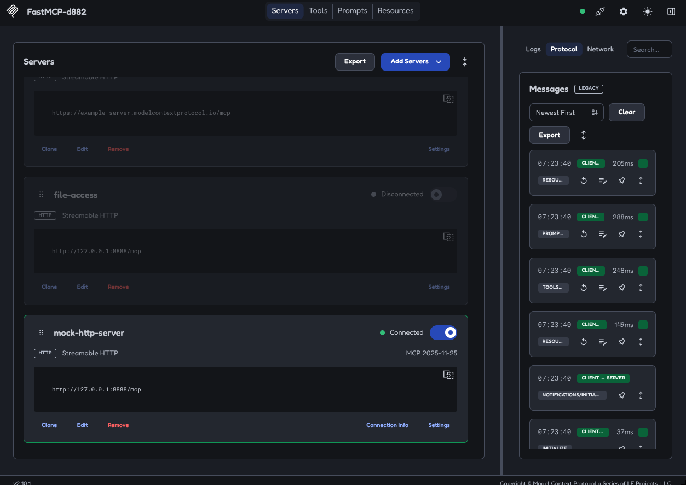Replay the 149ms message
The height and width of the screenshot is (485, 686).
(584, 342)
